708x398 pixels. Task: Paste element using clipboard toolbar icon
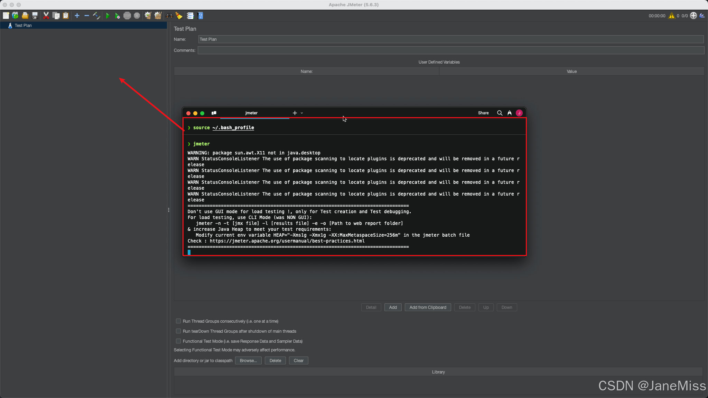pyautogui.click(x=66, y=16)
